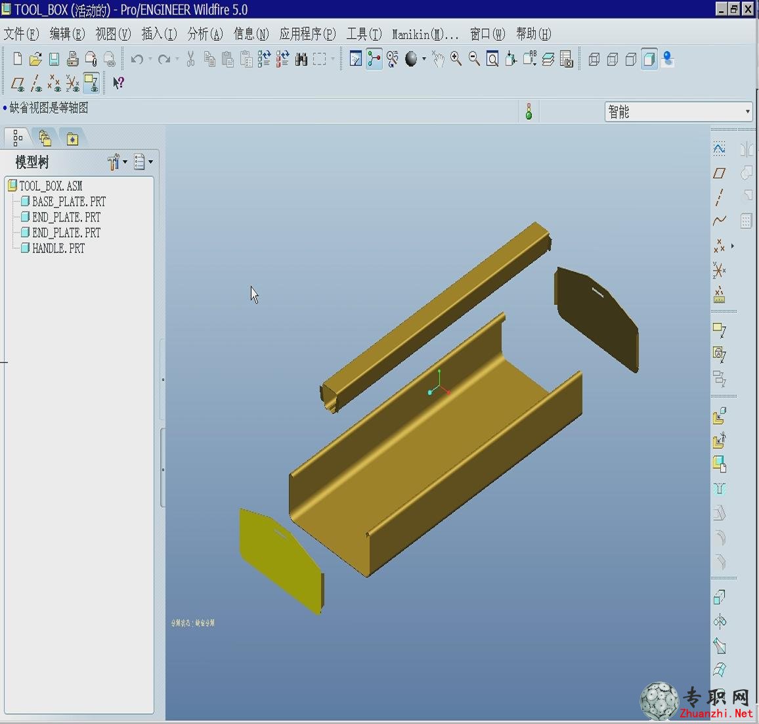Launch the View Manager
Viewport: 759px width, 724px height.
click(567, 59)
